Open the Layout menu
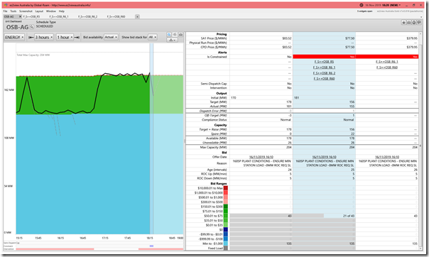Image resolution: width=429 pixels, height=257 pixels. [x=39, y=11]
